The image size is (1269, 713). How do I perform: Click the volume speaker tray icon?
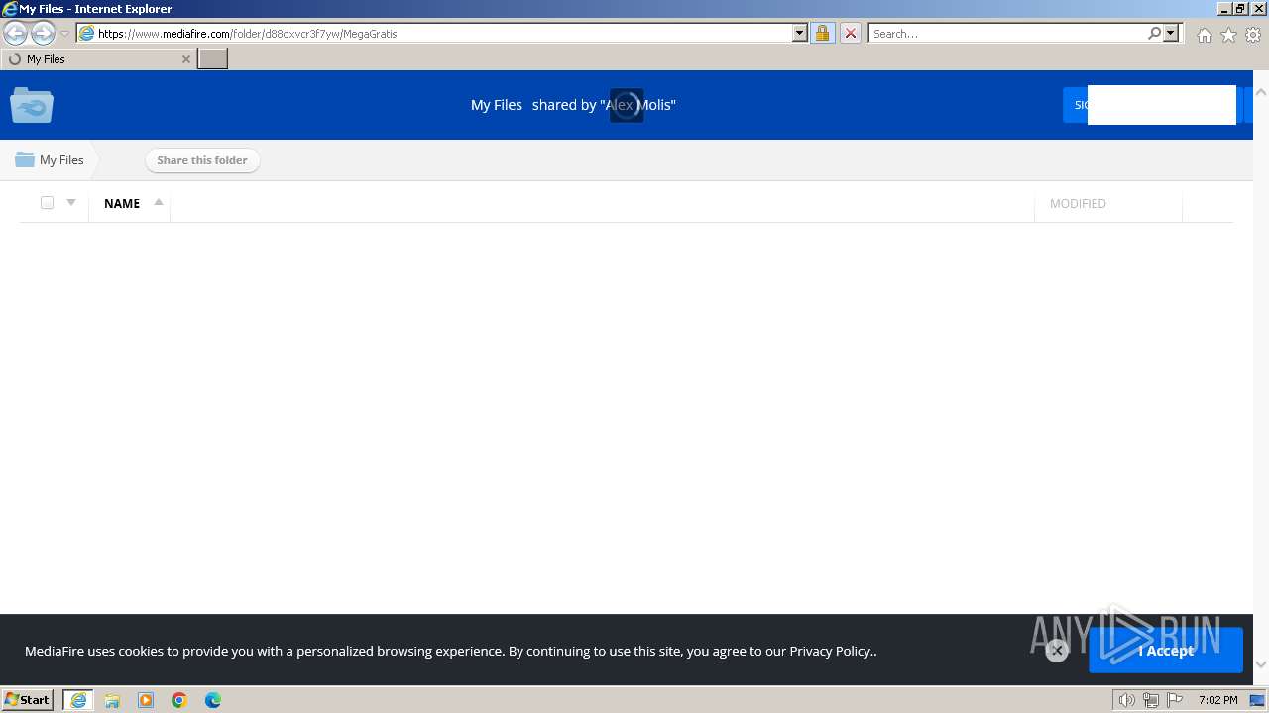[x=1127, y=700]
